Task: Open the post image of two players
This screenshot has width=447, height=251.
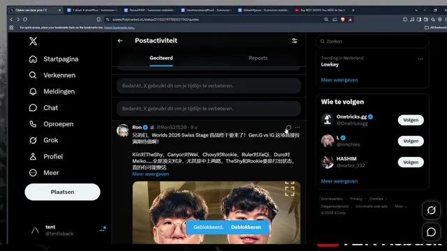Action: (217, 212)
